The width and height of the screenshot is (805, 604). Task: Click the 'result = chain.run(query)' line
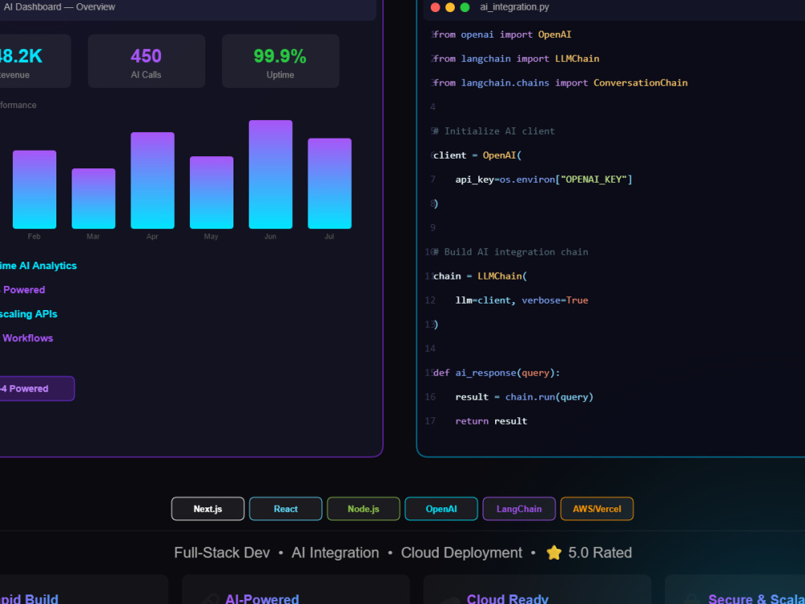pyautogui.click(x=524, y=396)
